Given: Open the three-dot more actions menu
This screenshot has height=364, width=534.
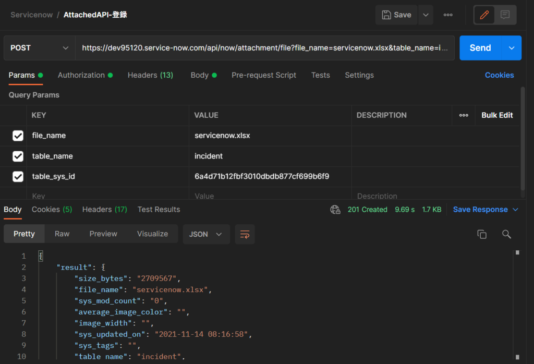Looking at the screenshot, I should [x=448, y=15].
